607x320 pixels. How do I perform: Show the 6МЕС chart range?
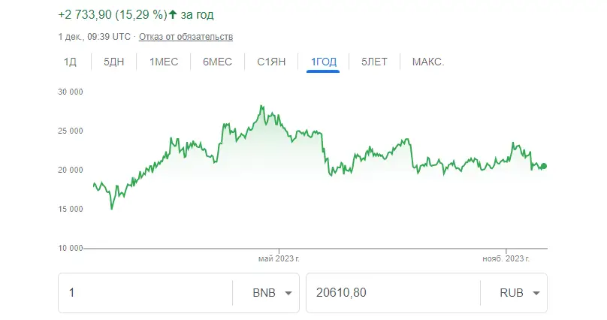(x=218, y=62)
